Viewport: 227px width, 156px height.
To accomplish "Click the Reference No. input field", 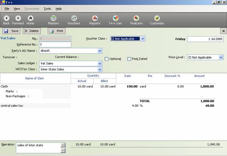I will [55, 45].
